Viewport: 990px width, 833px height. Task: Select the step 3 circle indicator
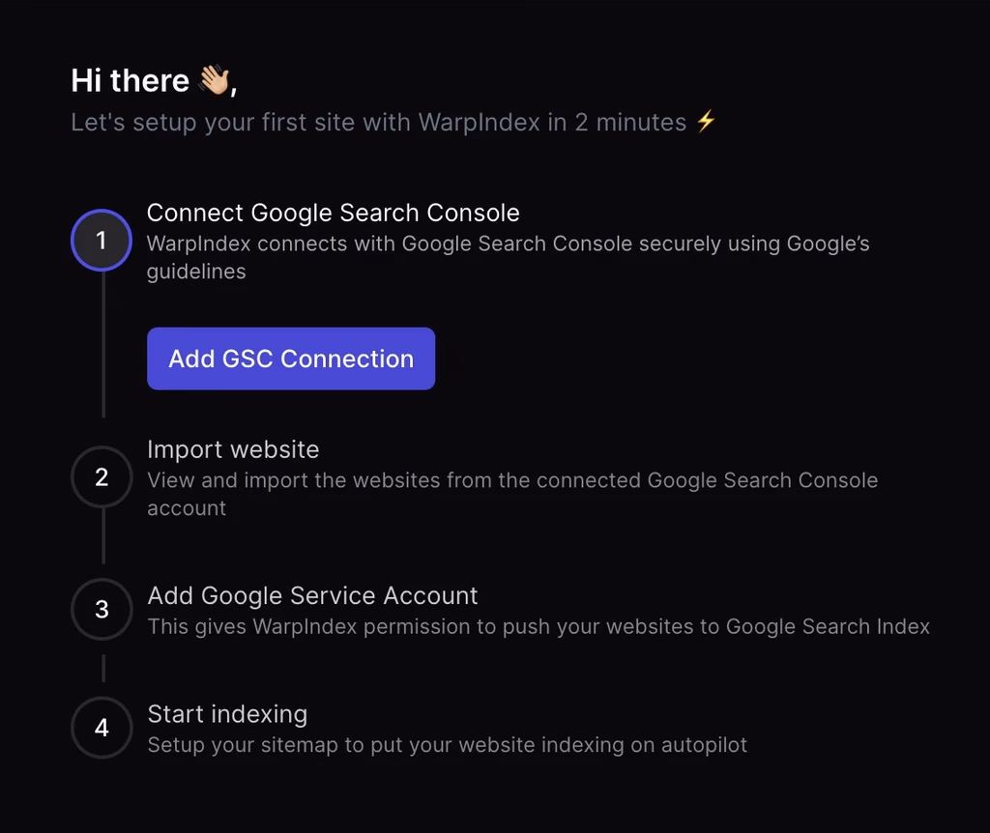pyautogui.click(x=102, y=610)
